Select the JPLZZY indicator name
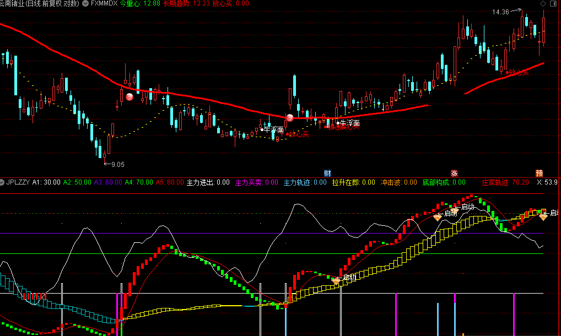The width and height of the screenshot is (561, 336). (18, 182)
